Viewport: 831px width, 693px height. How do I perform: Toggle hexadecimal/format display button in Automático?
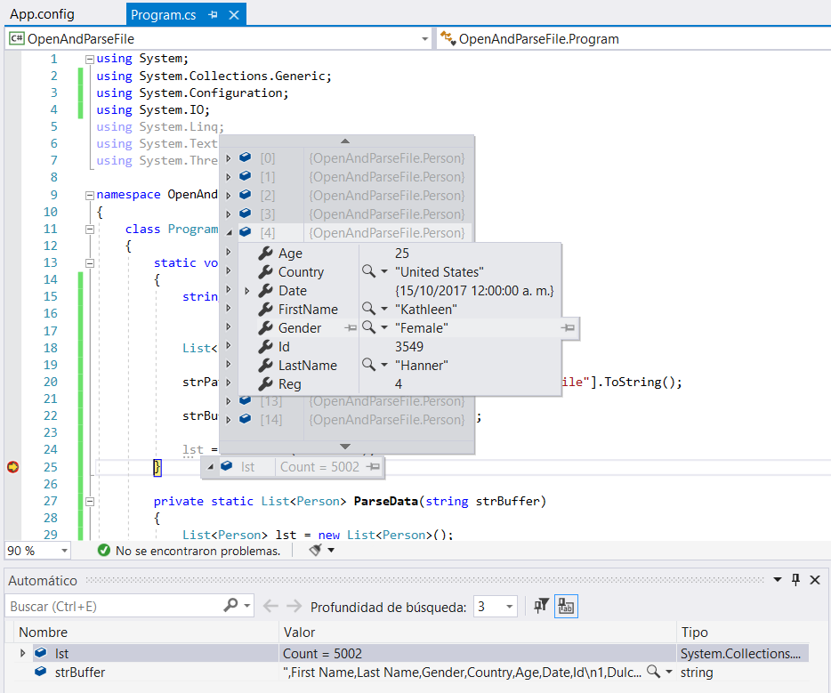tap(566, 606)
